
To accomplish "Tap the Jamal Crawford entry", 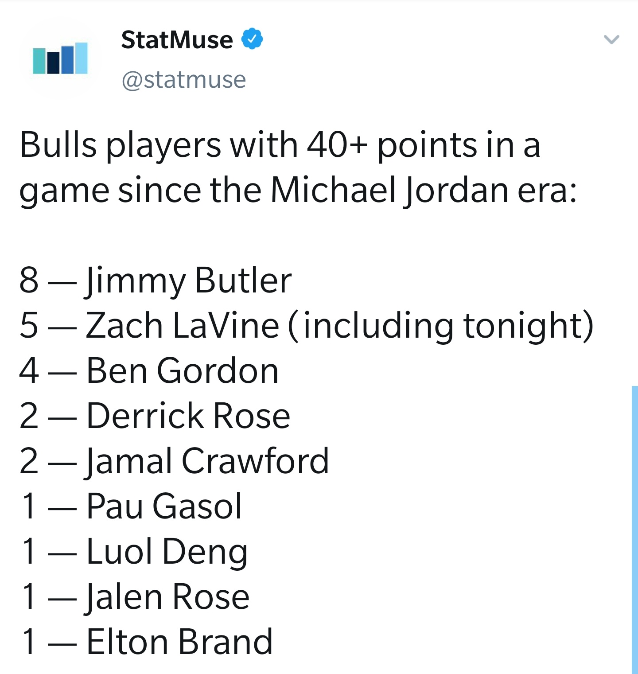I will click(174, 461).
